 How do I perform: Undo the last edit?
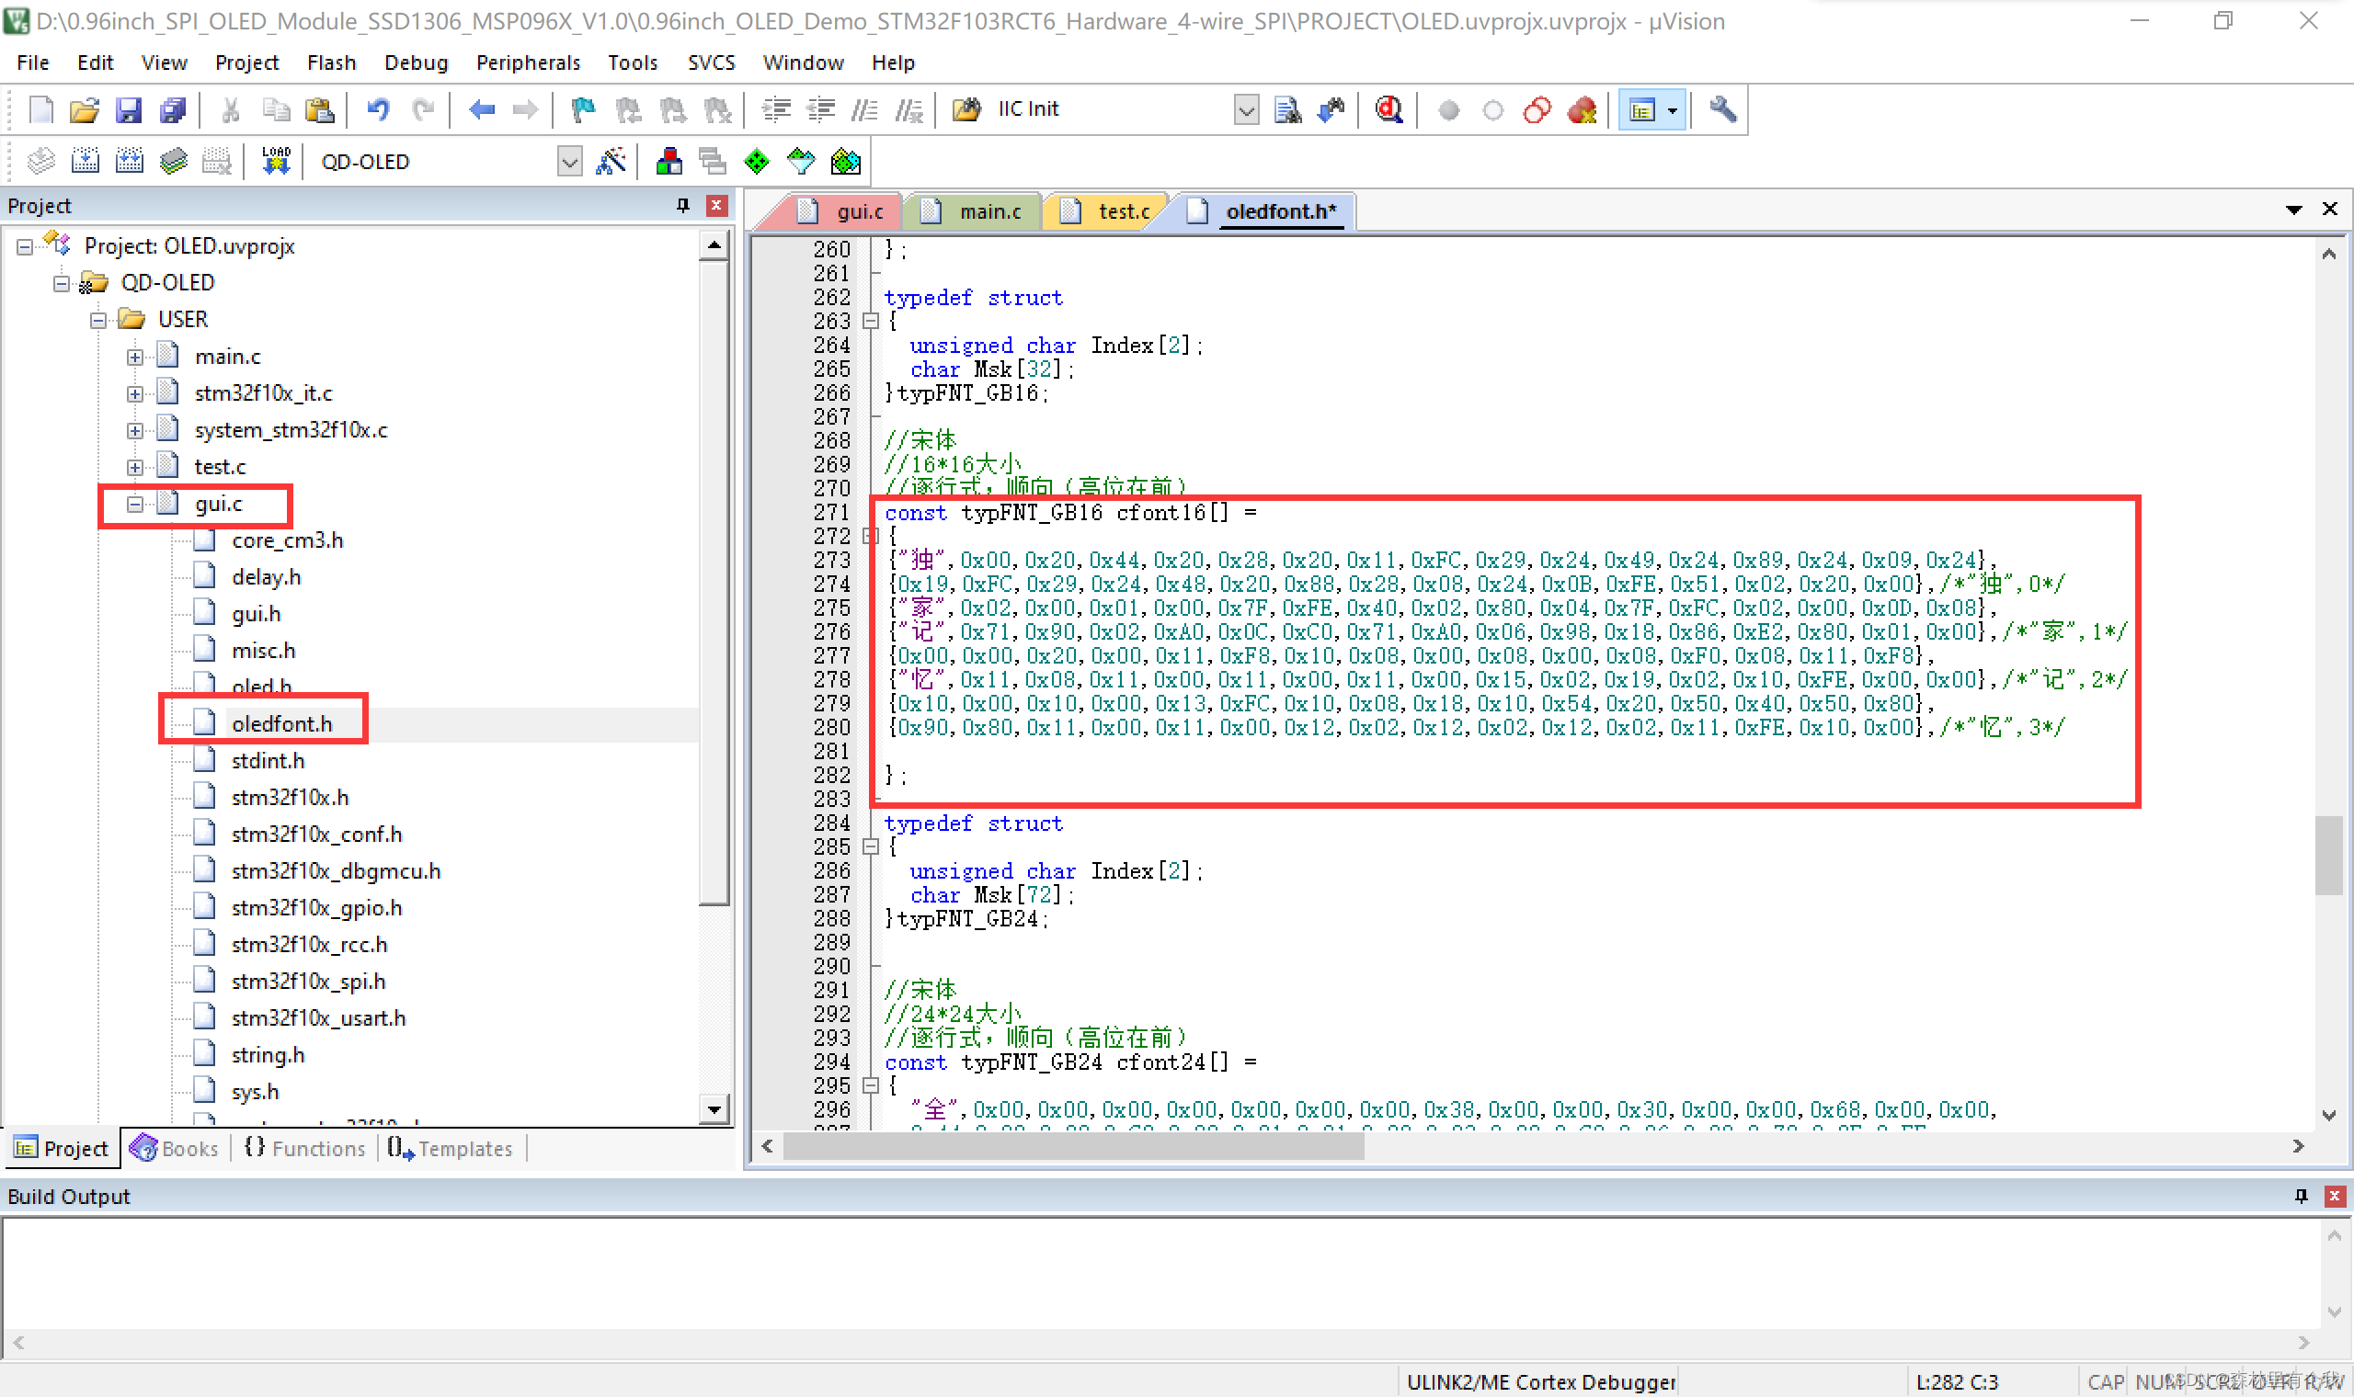(x=379, y=110)
